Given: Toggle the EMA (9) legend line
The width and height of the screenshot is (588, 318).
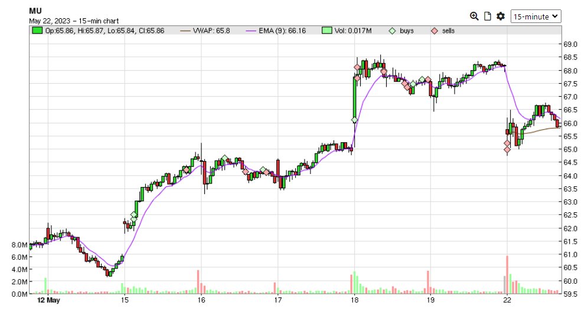Looking at the screenshot, I should (251, 31).
